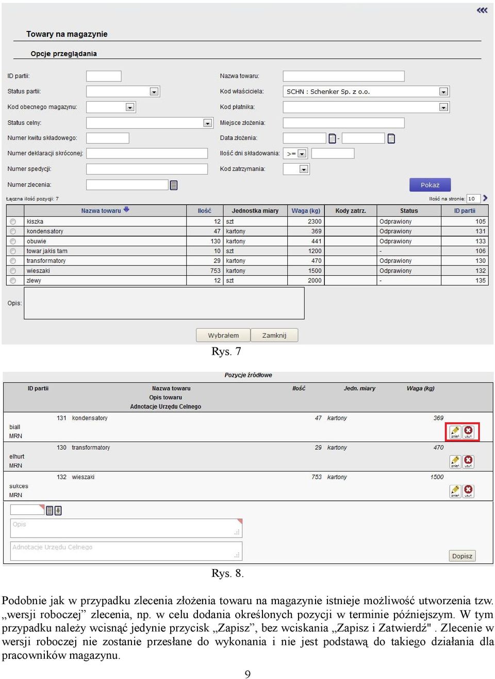
Task: Click Numer zlecenia field
Action: [127, 185]
